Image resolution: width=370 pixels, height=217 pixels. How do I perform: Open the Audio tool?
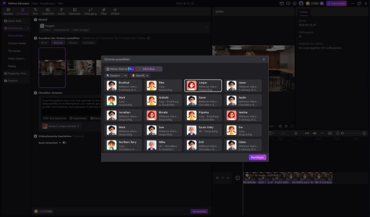tap(61, 12)
